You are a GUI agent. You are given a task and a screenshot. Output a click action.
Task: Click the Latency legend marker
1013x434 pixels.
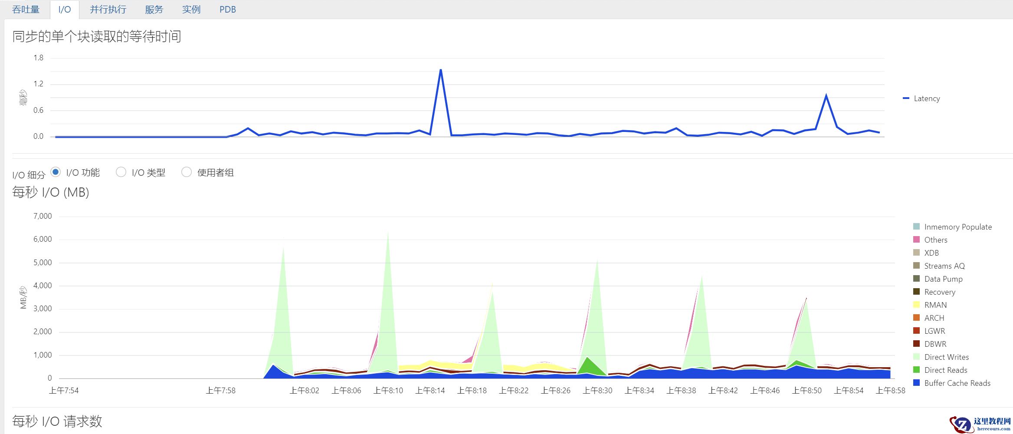point(906,99)
